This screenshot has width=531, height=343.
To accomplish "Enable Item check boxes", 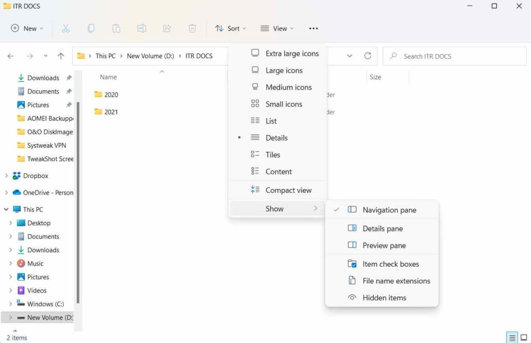I will coord(382,264).
